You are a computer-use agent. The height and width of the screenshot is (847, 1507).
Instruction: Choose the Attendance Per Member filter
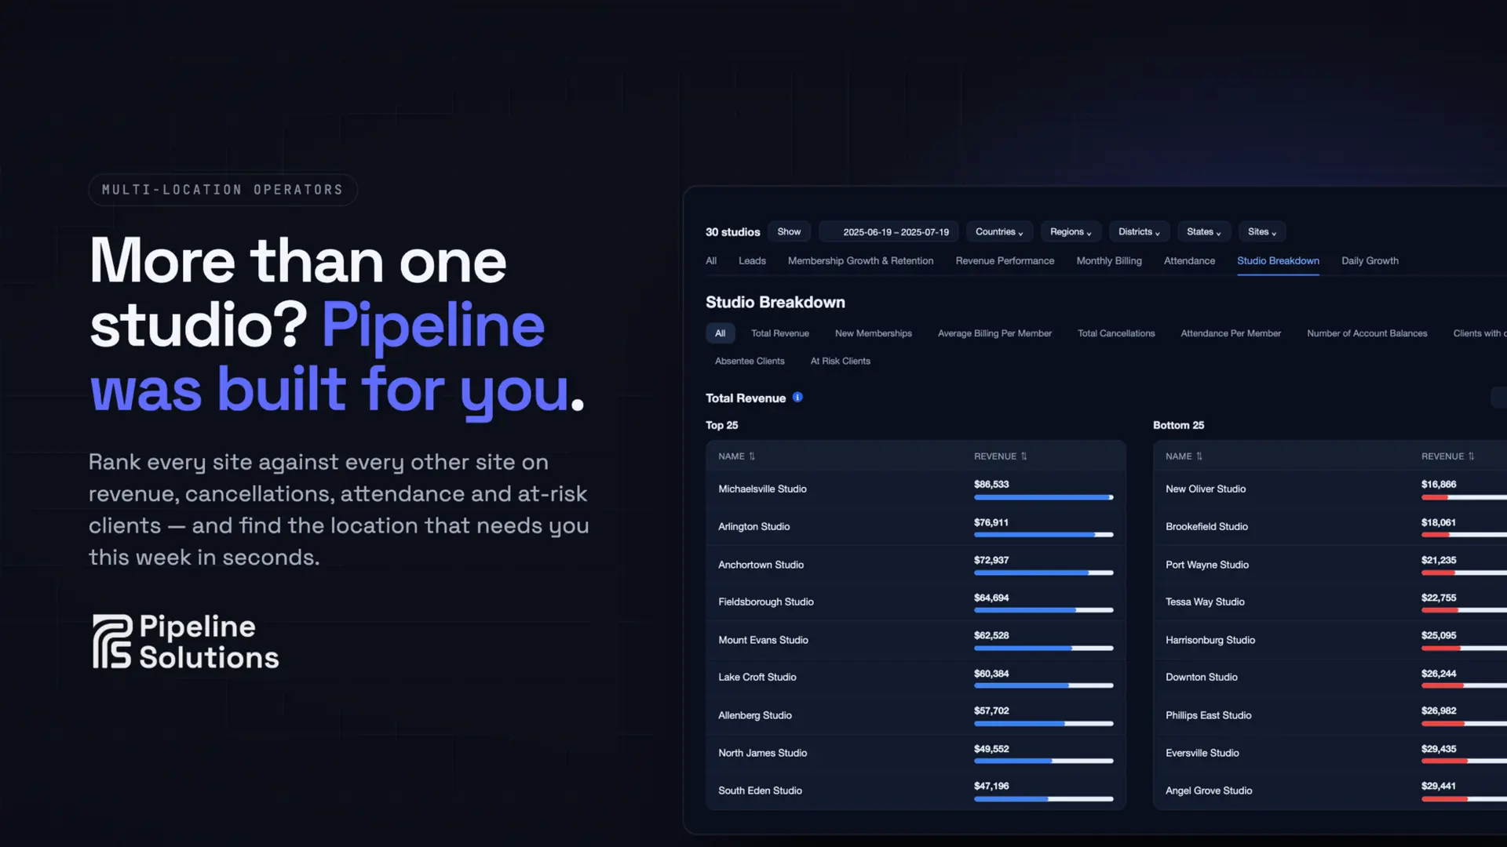tap(1231, 333)
